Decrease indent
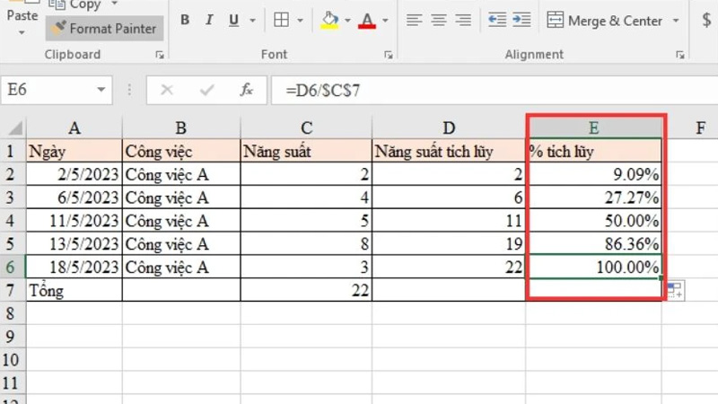Image resolution: width=718 pixels, height=404 pixels. 497,20
